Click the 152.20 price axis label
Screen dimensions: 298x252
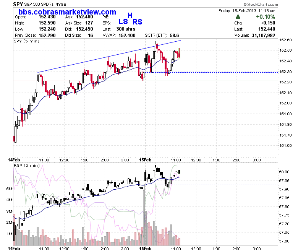(x=285, y=82)
